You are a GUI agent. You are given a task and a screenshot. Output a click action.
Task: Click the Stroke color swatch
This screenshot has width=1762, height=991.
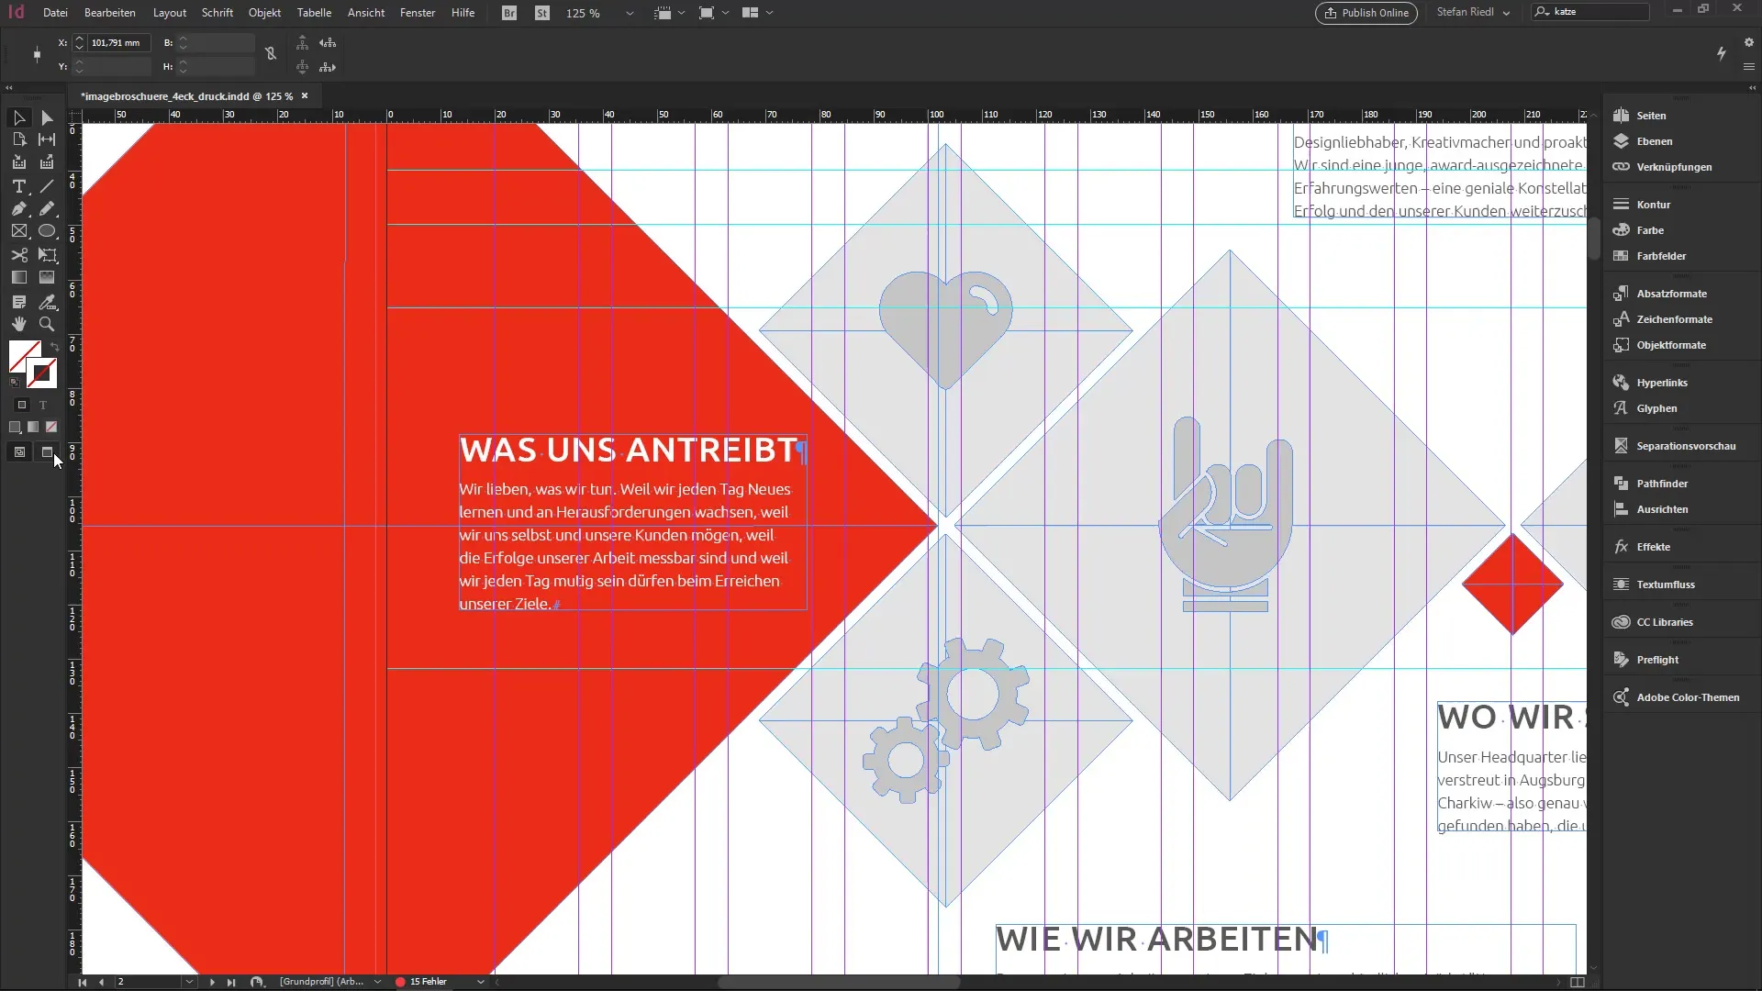coord(42,373)
